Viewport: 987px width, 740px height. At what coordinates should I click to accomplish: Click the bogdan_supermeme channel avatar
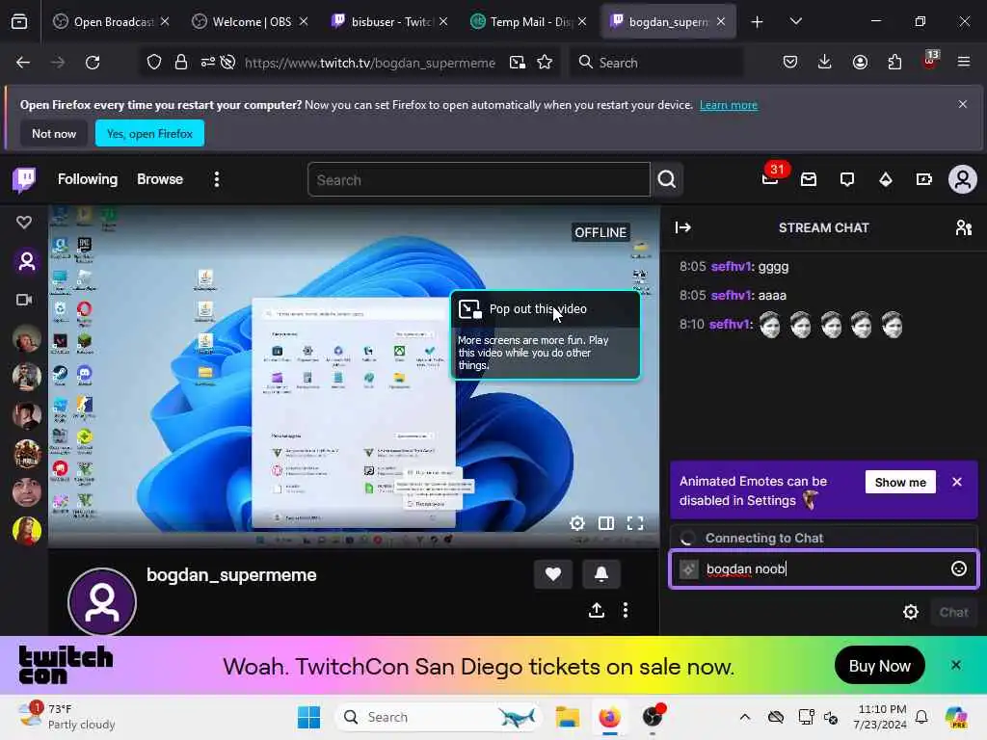pyautogui.click(x=102, y=602)
